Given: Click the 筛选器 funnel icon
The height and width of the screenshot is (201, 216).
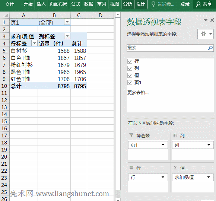Looking at the screenshot, I should point(131,135).
